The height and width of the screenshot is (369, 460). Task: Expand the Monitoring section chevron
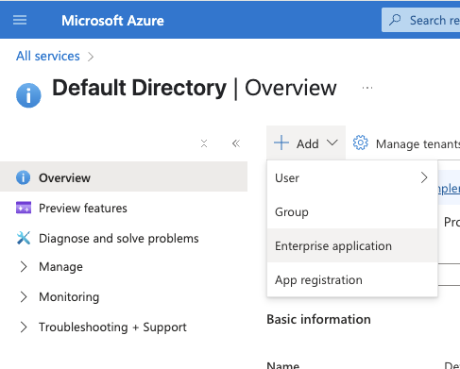point(24,296)
